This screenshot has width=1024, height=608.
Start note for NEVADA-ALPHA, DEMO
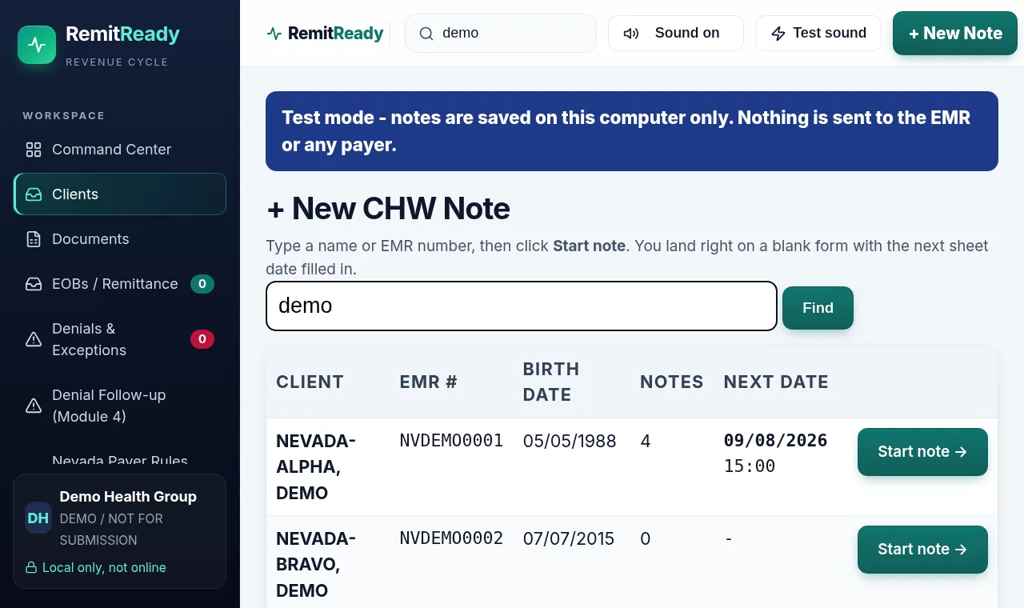click(922, 452)
